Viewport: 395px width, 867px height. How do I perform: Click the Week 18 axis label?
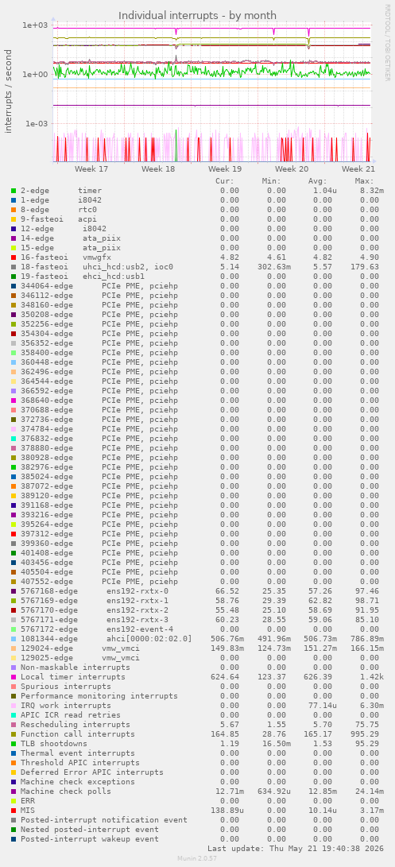158,168
